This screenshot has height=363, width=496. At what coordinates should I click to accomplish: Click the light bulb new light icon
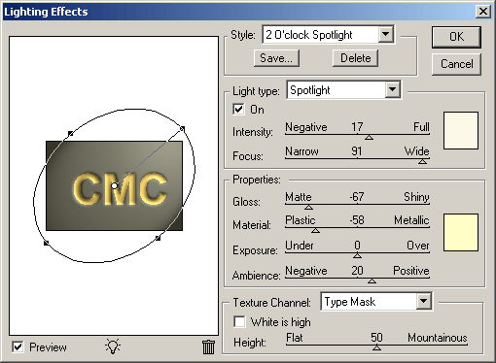coord(113,346)
